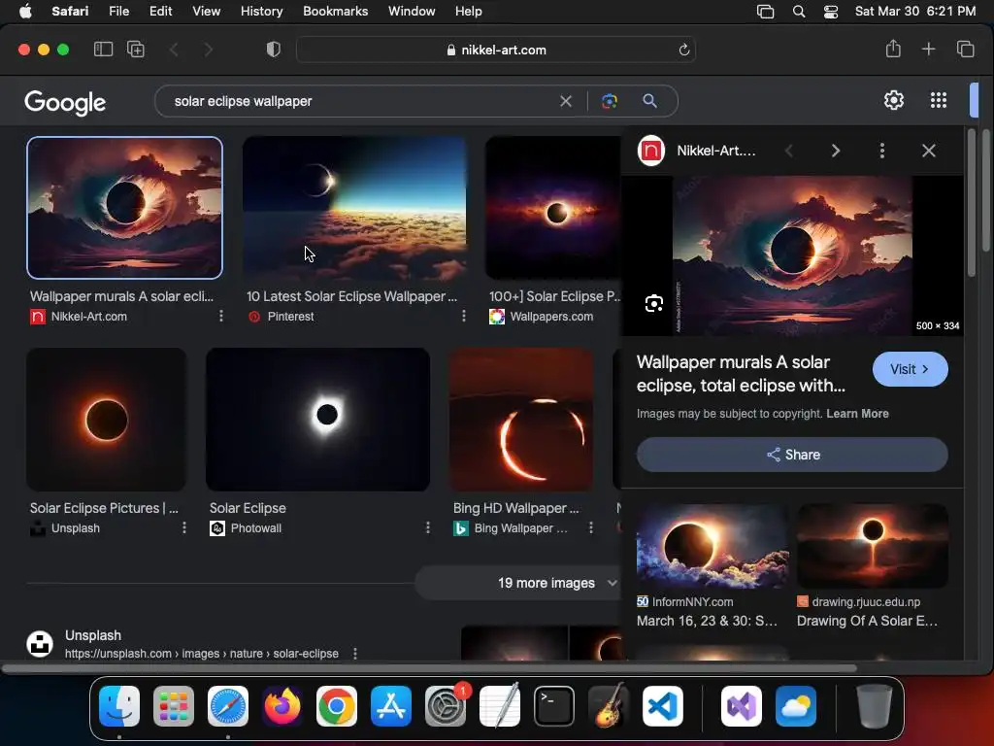Viewport: 994px width, 746px height.
Task: Click the preview panel vertical scrollbar
Action: tap(972, 203)
